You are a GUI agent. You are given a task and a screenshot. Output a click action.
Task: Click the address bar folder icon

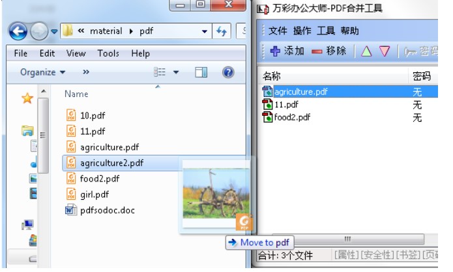(x=68, y=31)
